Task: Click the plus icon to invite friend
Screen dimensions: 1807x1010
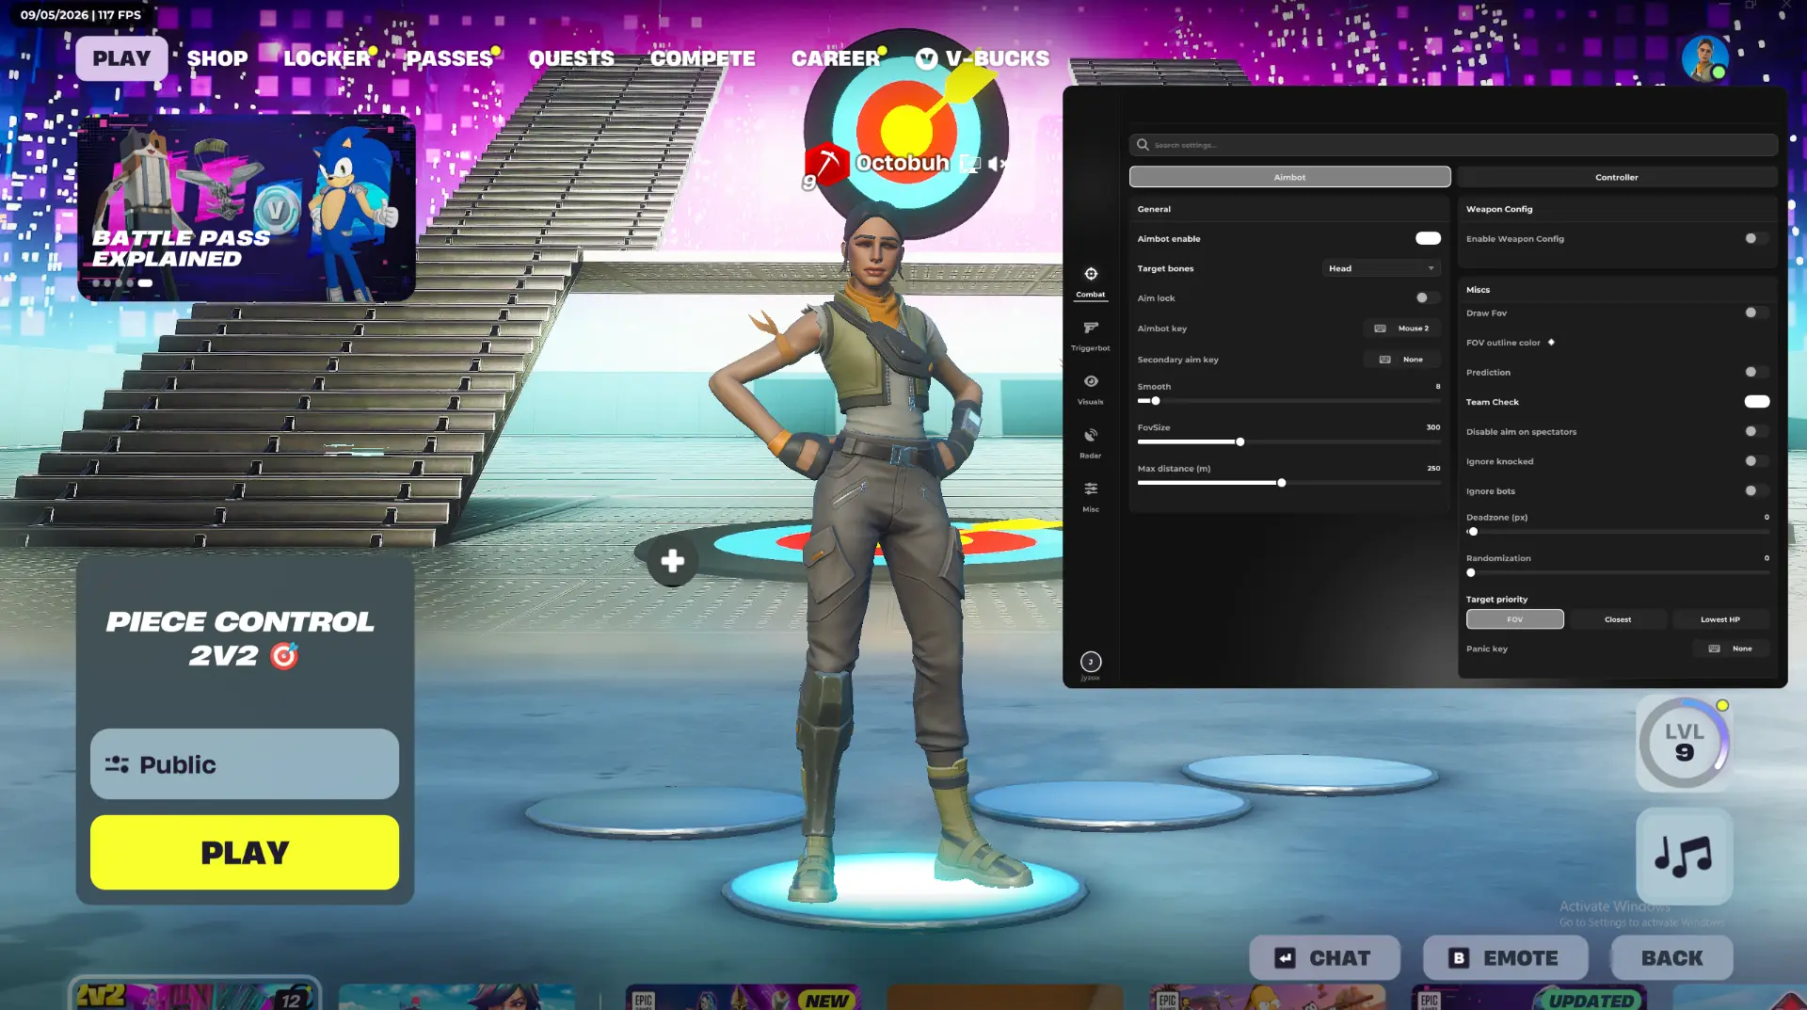Action: [x=672, y=561]
